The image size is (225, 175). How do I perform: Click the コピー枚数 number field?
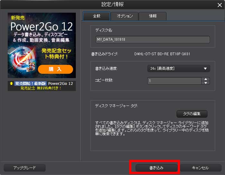[174, 81]
